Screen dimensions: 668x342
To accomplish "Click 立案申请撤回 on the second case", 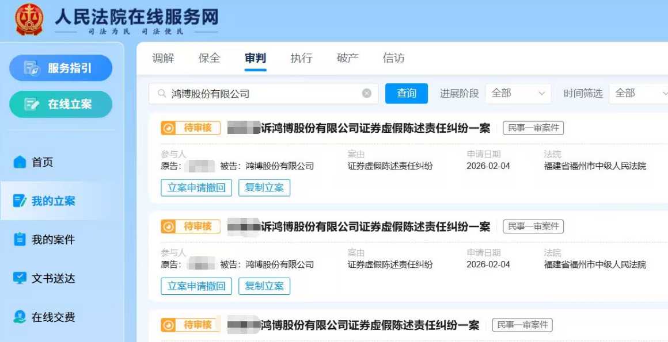I will pos(197,286).
